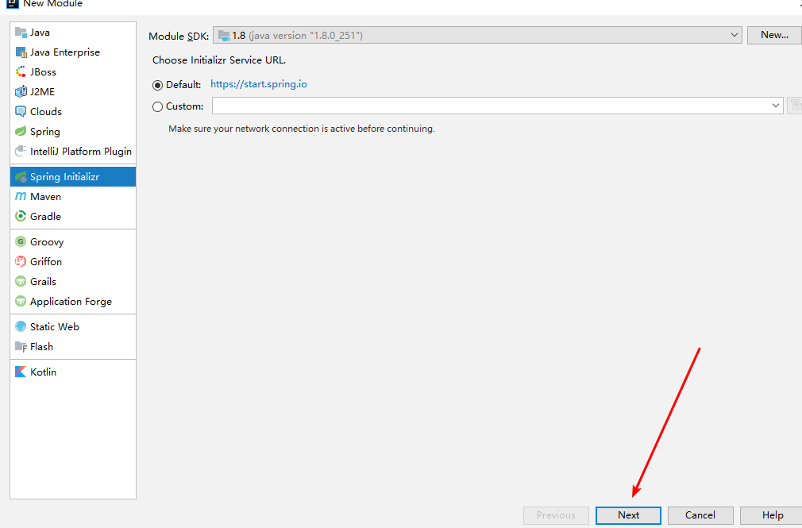Click the Help button

coord(772,515)
